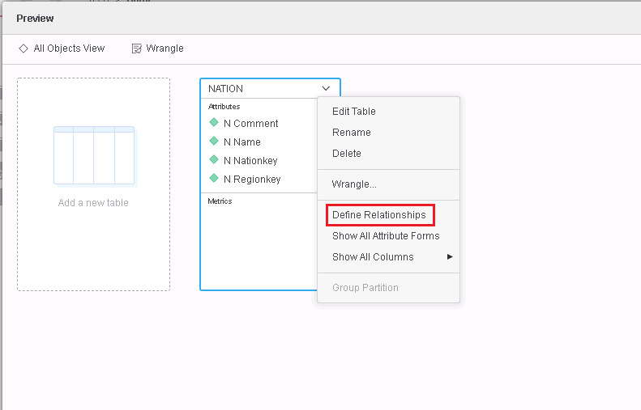The height and width of the screenshot is (410, 641).
Task: Click the N Regionkey attribute diamond icon
Action: point(214,178)
